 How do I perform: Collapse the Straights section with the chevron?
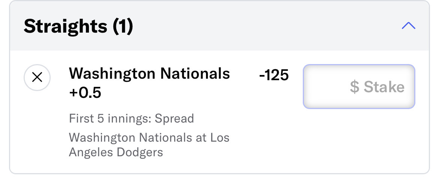point(409,26)
